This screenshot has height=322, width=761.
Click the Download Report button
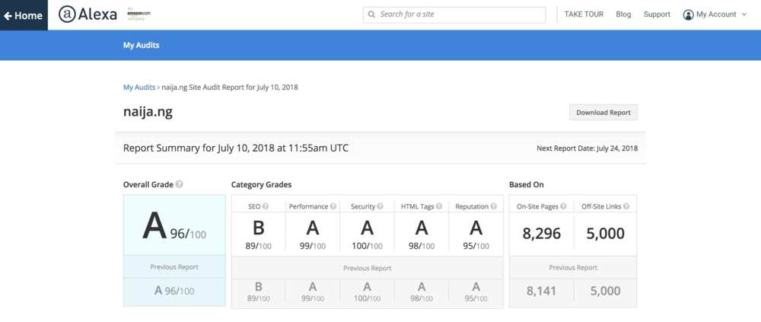(603, 112)
